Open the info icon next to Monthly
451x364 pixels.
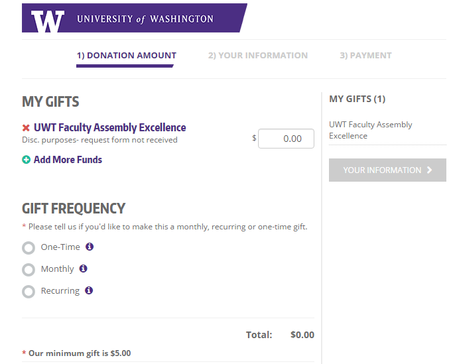click(84, 269)
